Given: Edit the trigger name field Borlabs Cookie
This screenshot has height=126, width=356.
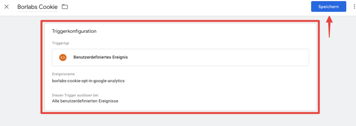Looking at the screenshot, I should [x=38, y=7].
